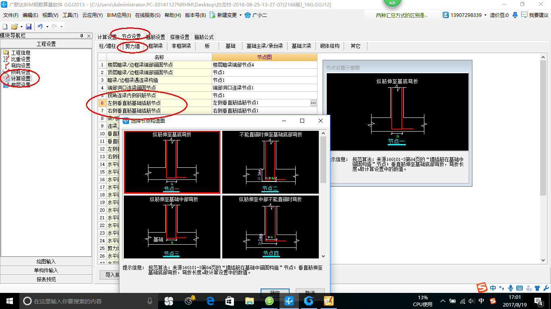551x309 pixels.
Task: Click the 右侧垂直筋插筋节点1 cell
Action: [264, 111]
